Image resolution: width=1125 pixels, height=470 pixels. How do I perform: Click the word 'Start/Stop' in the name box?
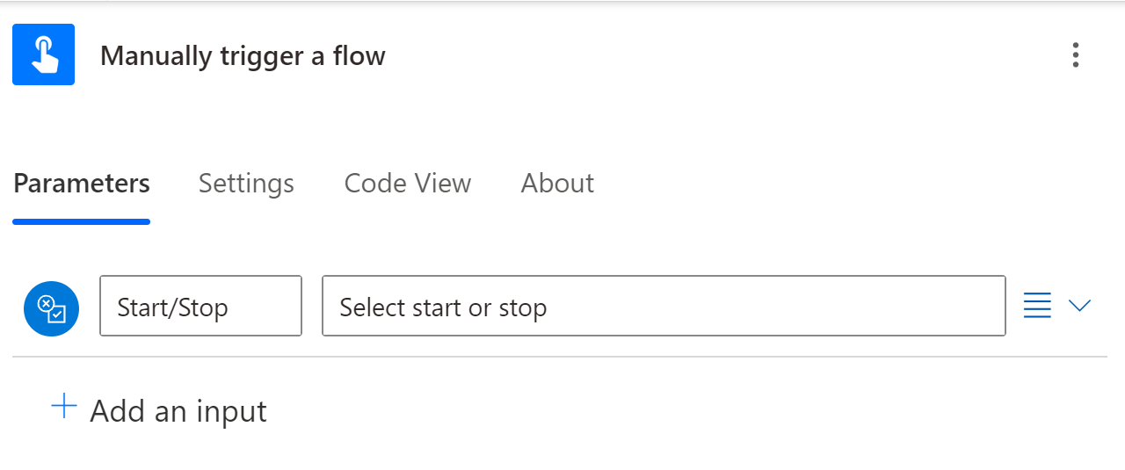point(172,307)
